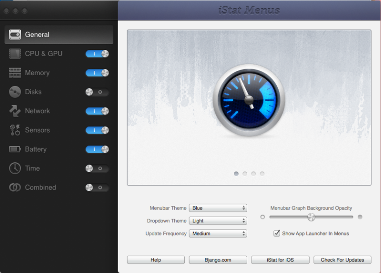Select the Memory section label
The height and width of the screenshot is (273, 381).
click(37, 73)
